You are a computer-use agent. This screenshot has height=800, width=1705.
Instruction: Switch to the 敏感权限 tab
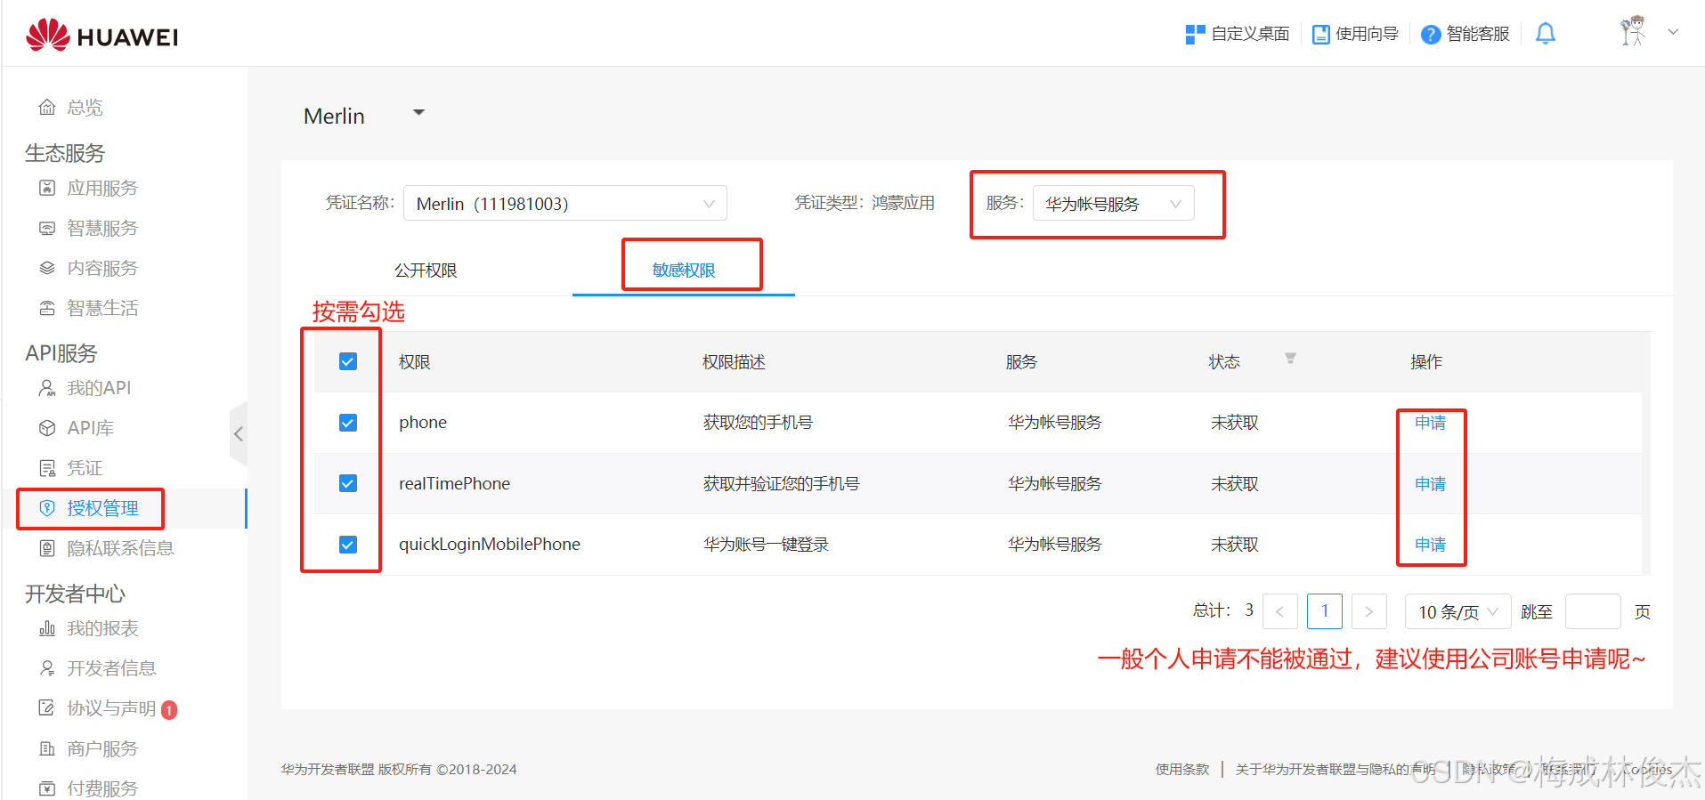point(684,270)
